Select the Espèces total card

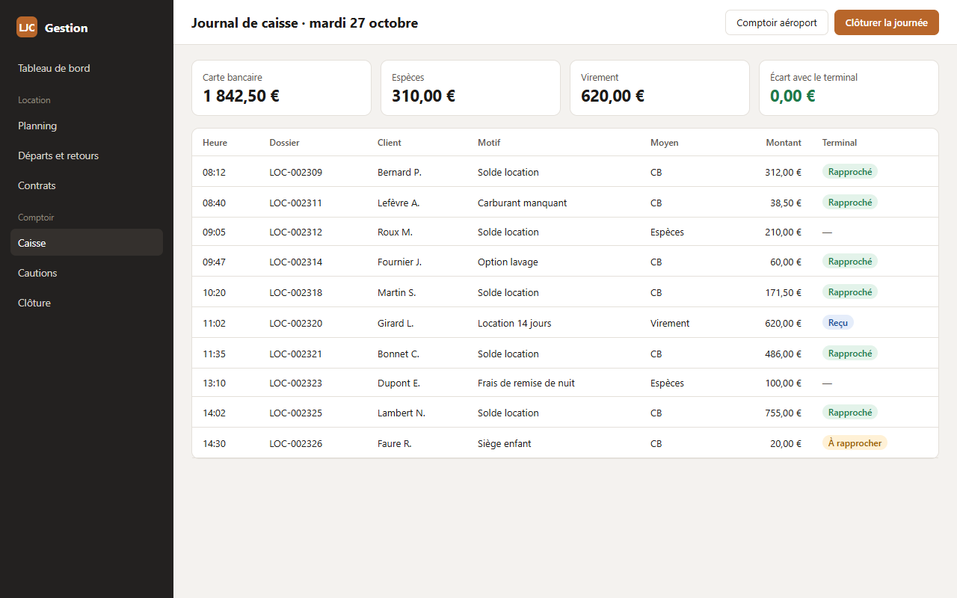(x=470, y=88)
